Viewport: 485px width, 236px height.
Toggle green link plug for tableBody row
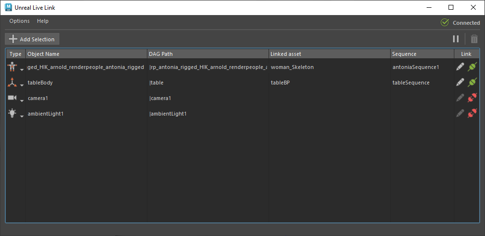[472, 83]
